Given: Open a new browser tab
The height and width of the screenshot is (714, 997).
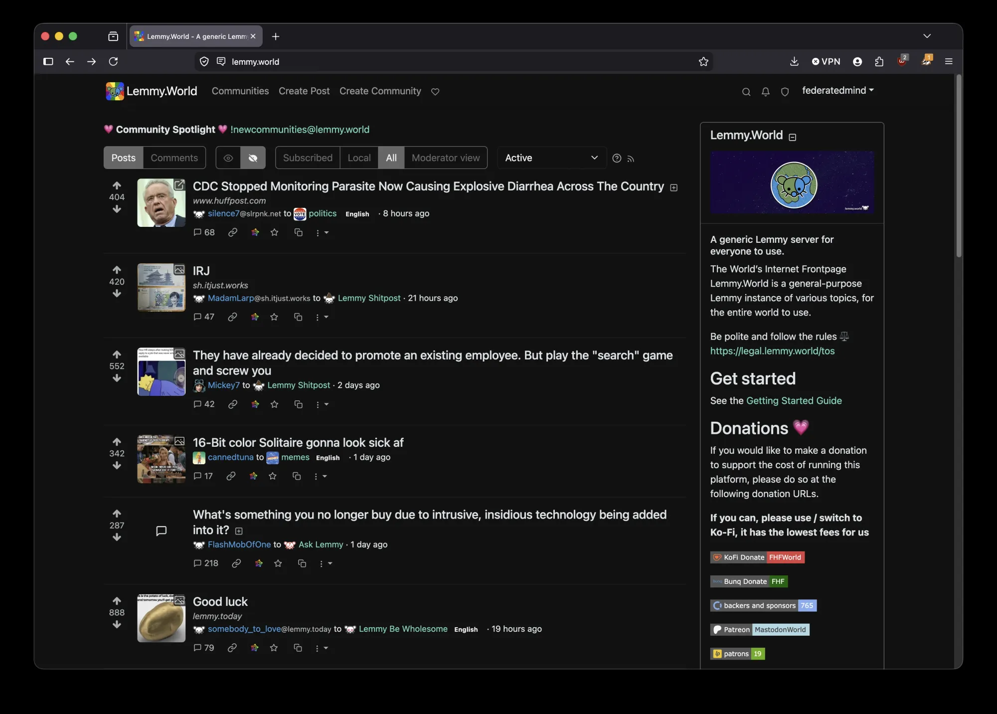Looking at the screenshot, I should point(276,36).
